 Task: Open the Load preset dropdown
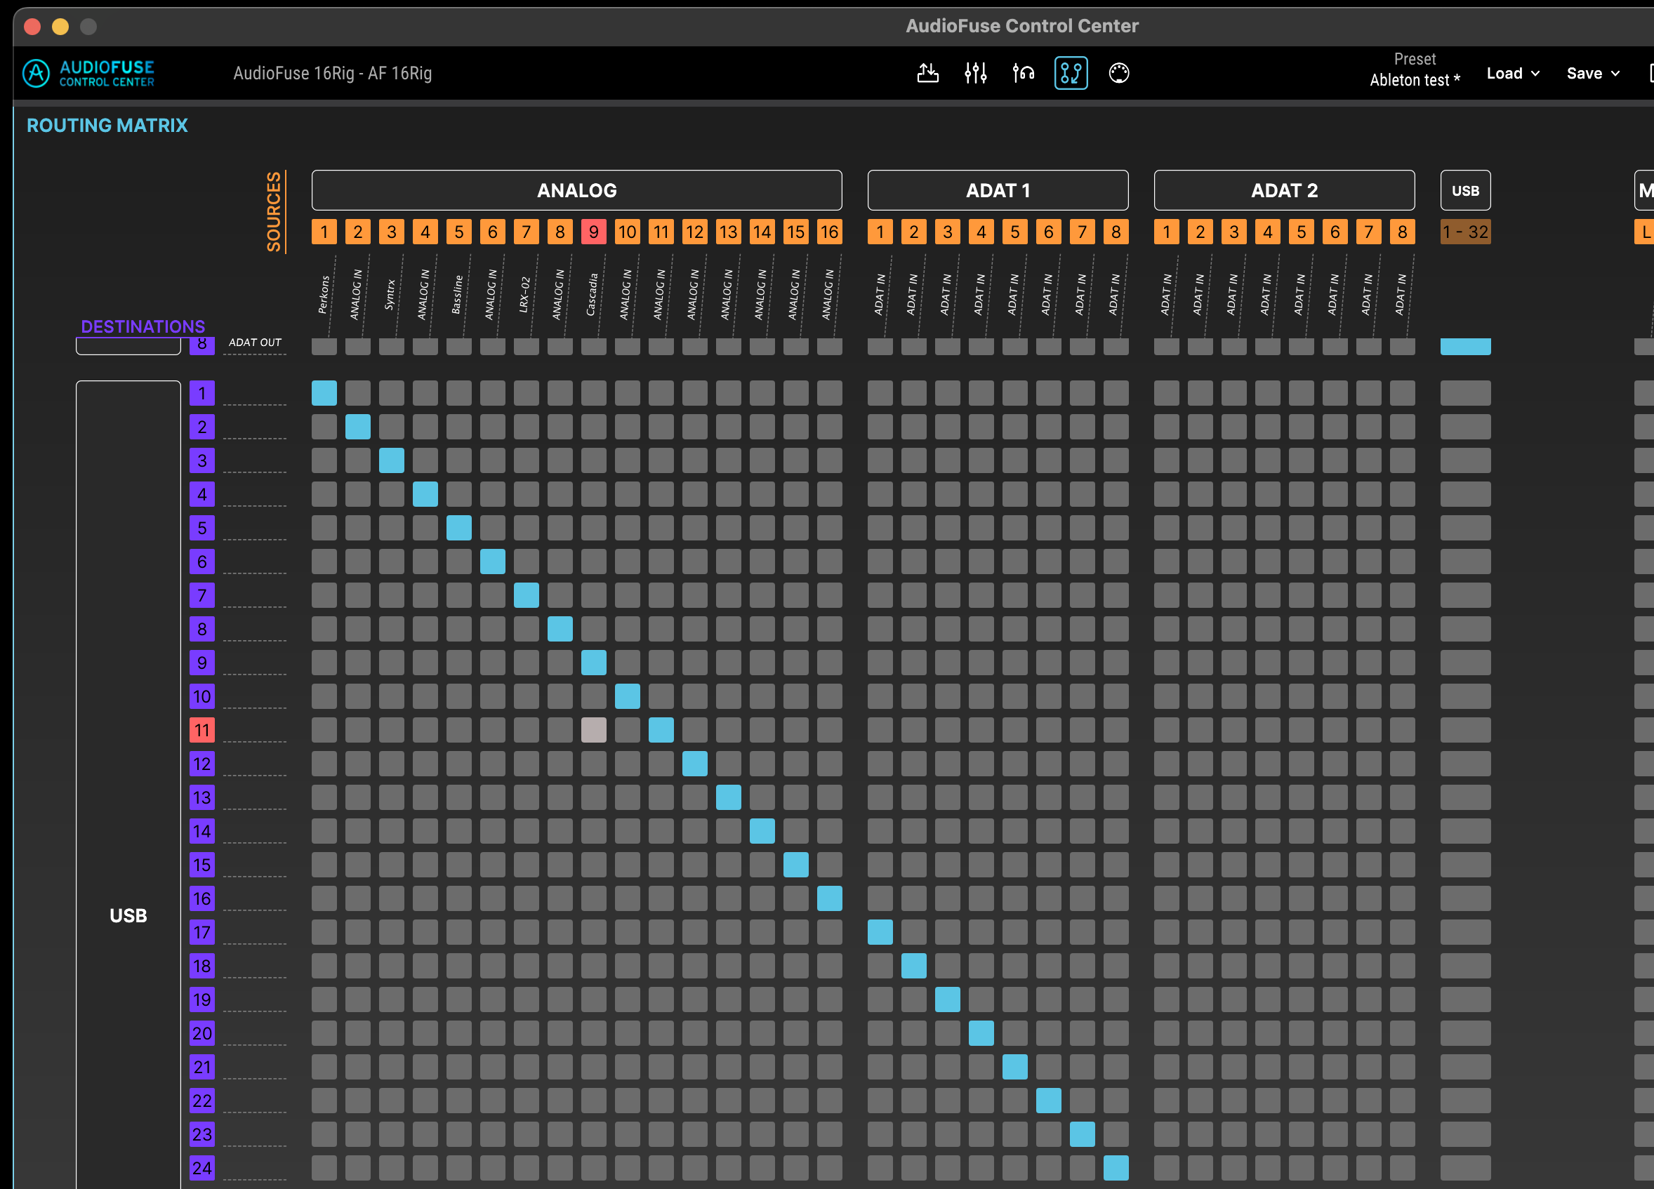click(1514, 73)
